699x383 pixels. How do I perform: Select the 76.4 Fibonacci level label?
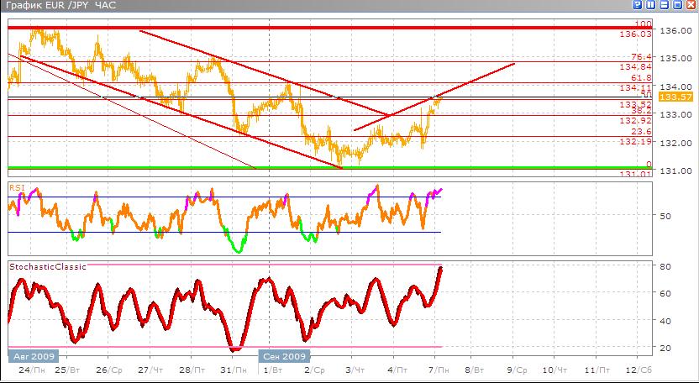click(x=641, y=56)
